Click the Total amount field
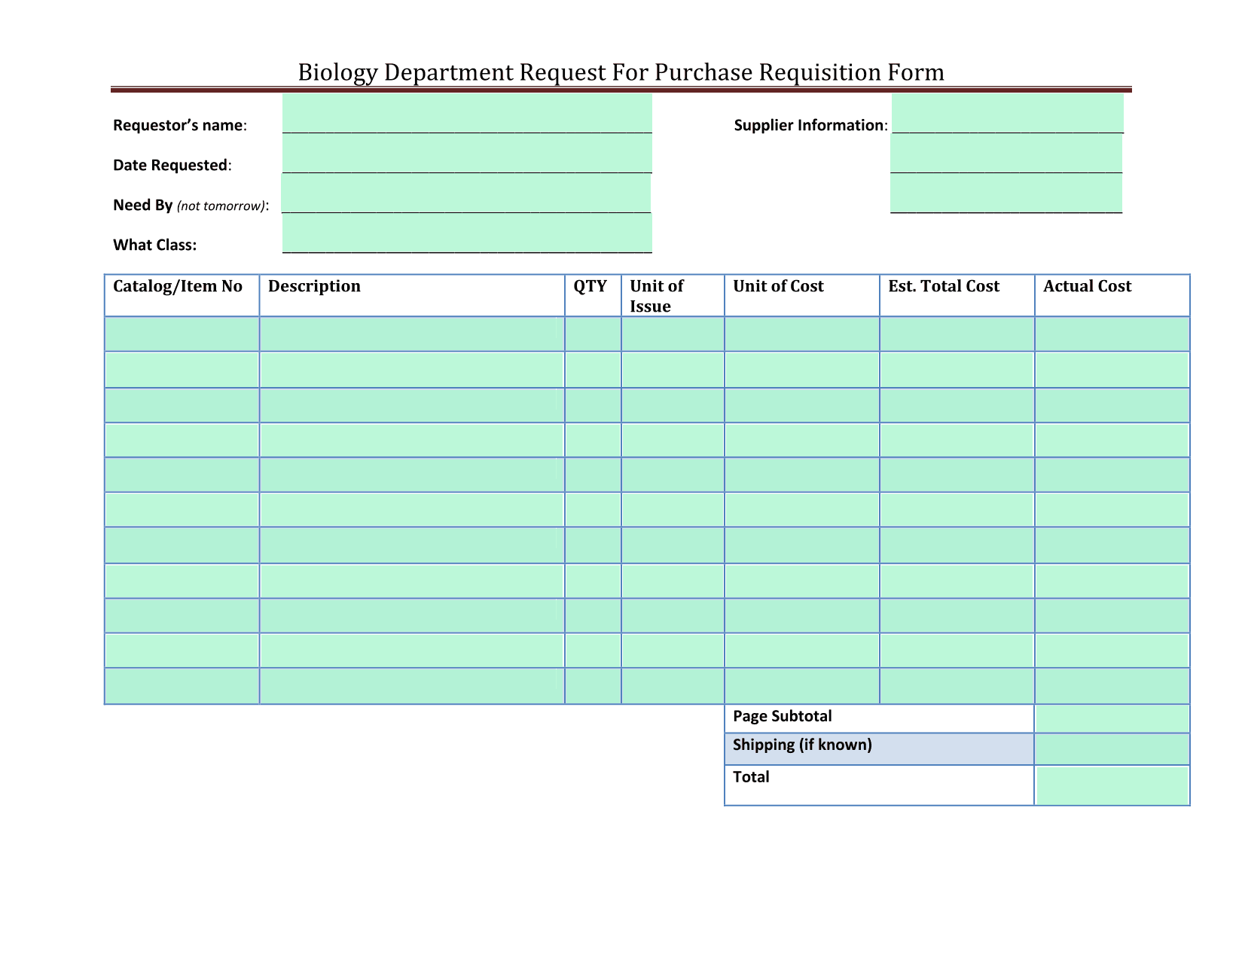 (x=1112, y=785)
